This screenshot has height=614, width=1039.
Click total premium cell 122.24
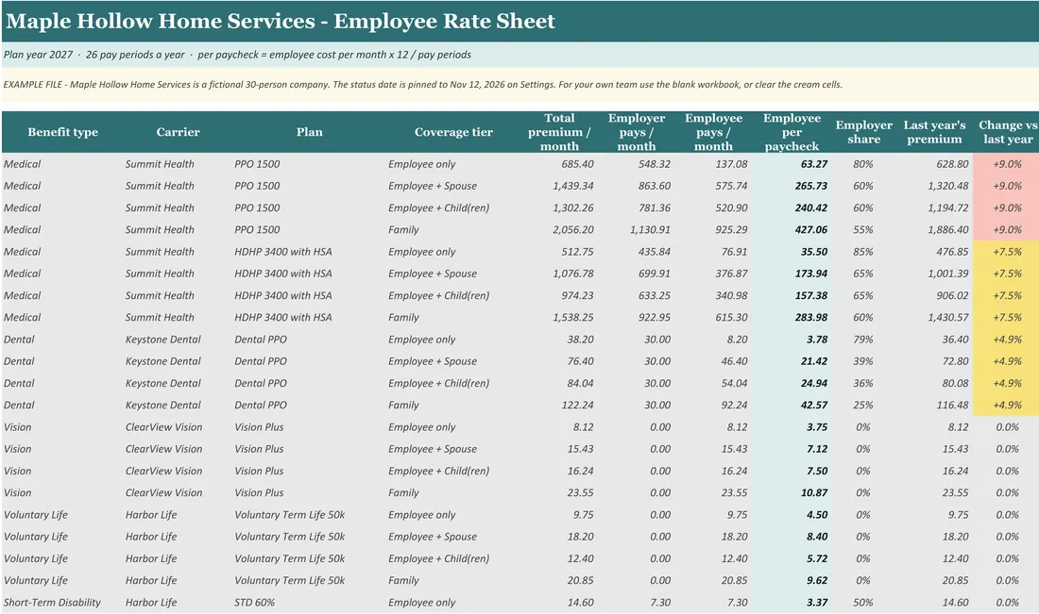coord(577,405)
